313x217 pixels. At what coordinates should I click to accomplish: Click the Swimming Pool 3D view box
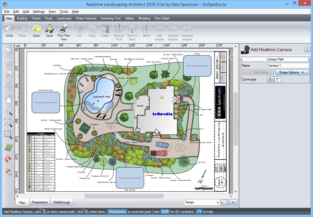46,102
